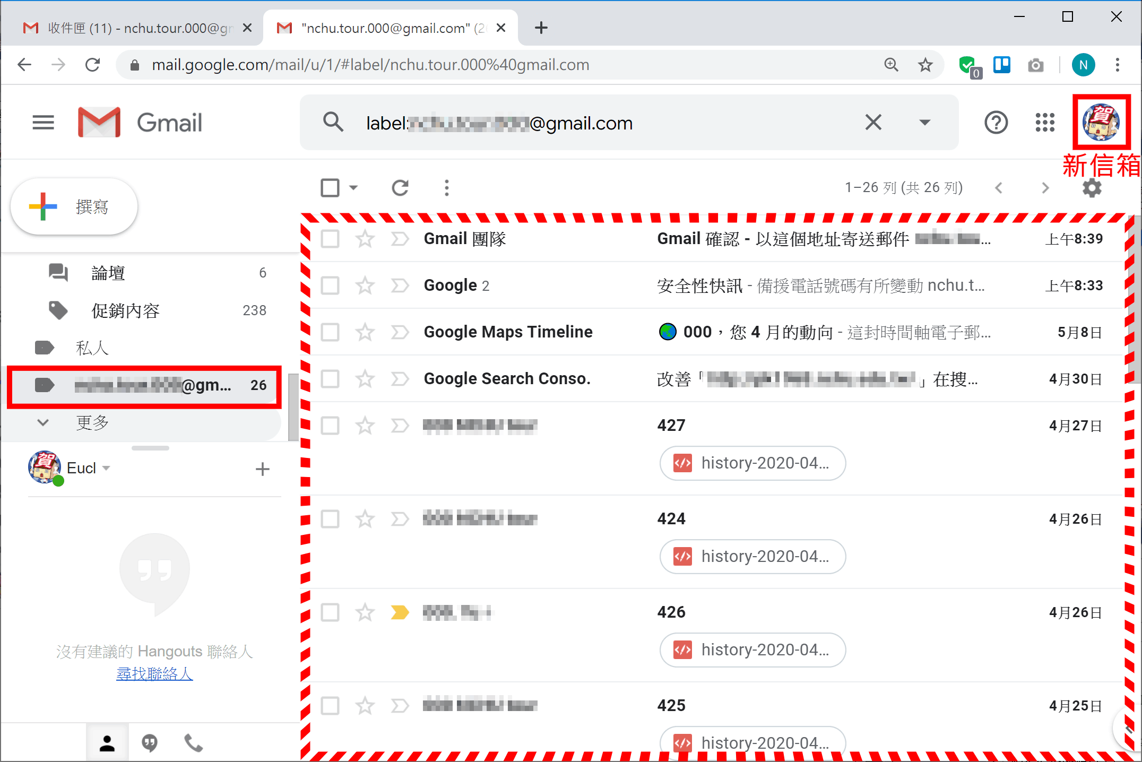The width and height of the screenshot is (1142, 762).
Task: Reload the browser page
Action: pos(93,65)
